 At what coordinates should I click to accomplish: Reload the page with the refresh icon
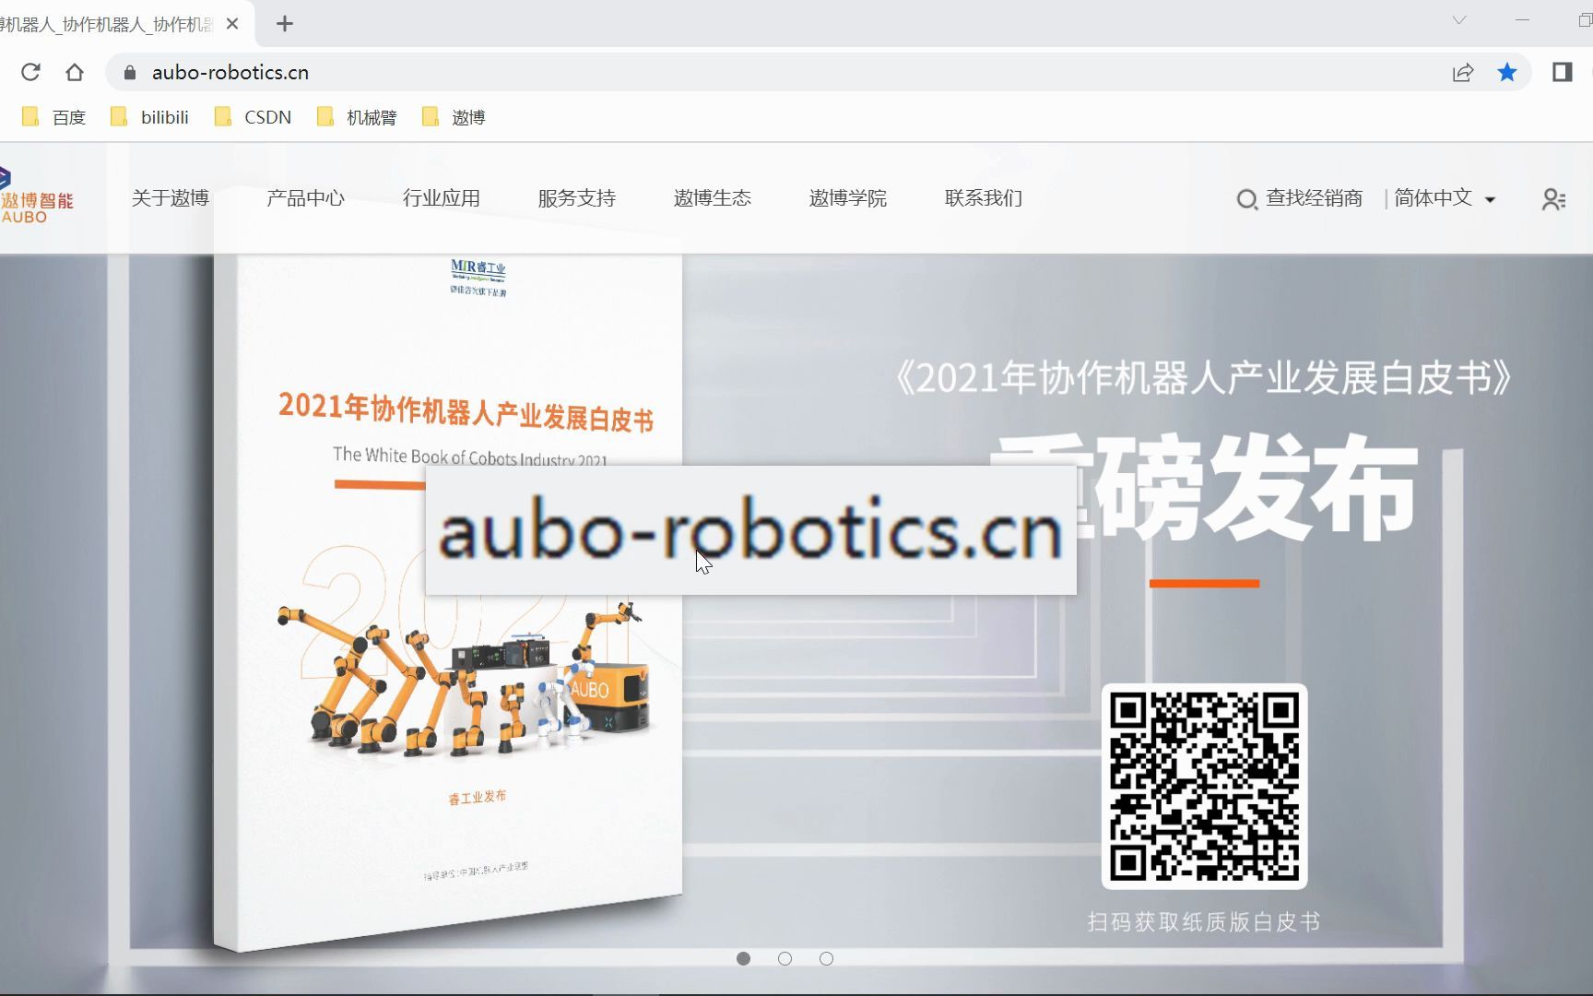(30, 72)
